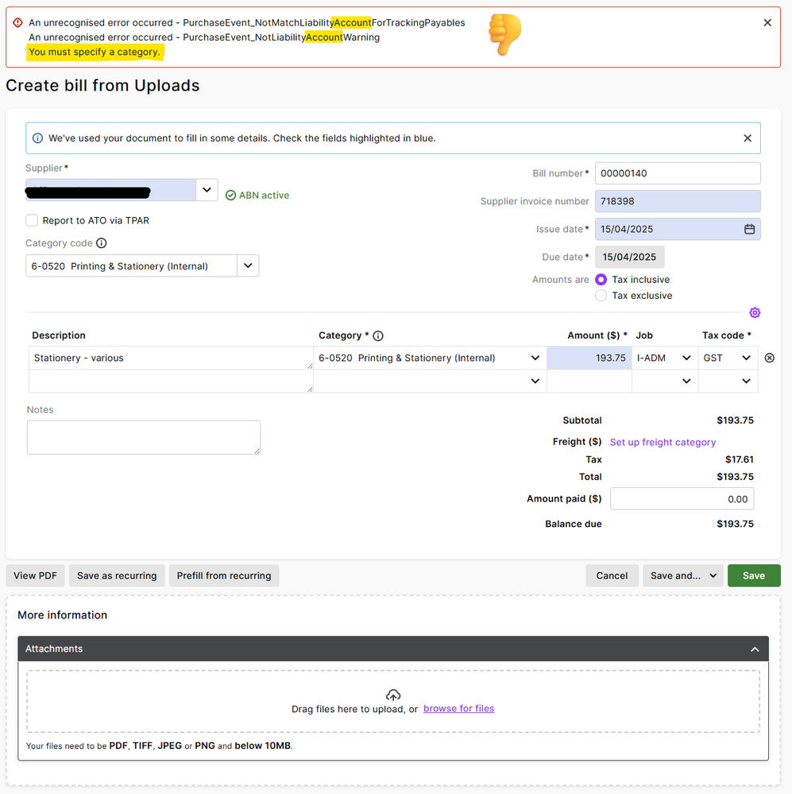Screen dimensions: 792x794
Task: Select the Tax inclusive option
Action: click(x=601, y=280)
